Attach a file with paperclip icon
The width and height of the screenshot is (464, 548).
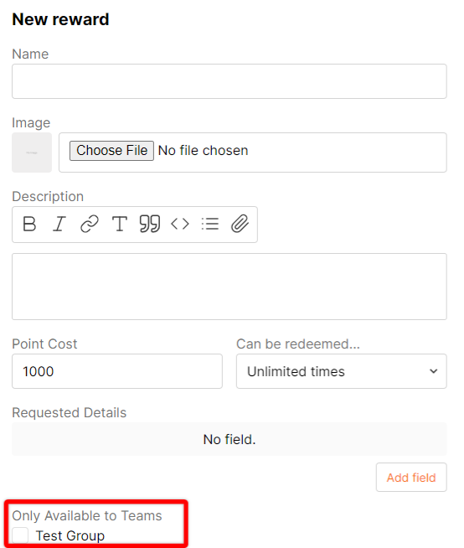point(240,224)
